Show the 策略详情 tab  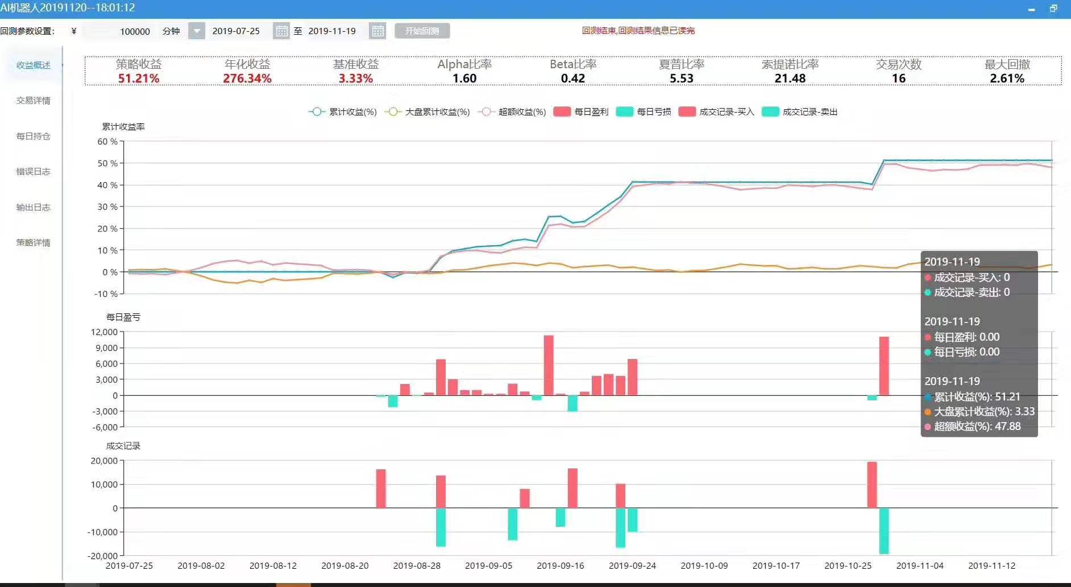pos(33,243)
